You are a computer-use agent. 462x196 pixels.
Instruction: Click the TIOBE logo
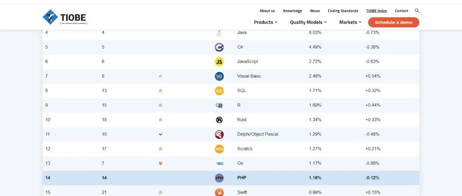65,17
